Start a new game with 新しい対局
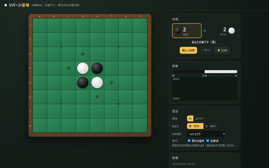This screenshot has width=269, height=168. click(188, 50)
